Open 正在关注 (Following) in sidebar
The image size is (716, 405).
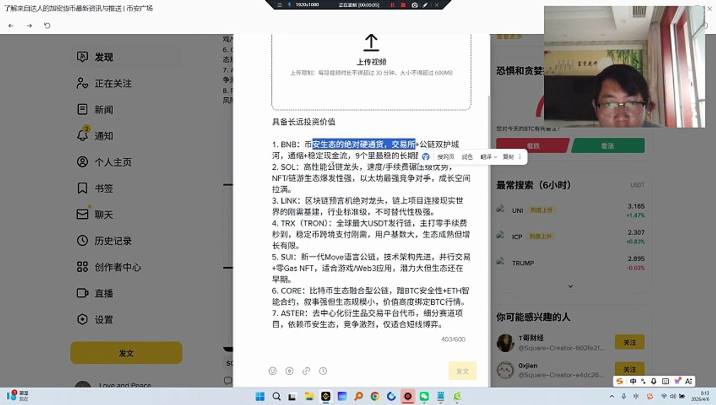104,83
